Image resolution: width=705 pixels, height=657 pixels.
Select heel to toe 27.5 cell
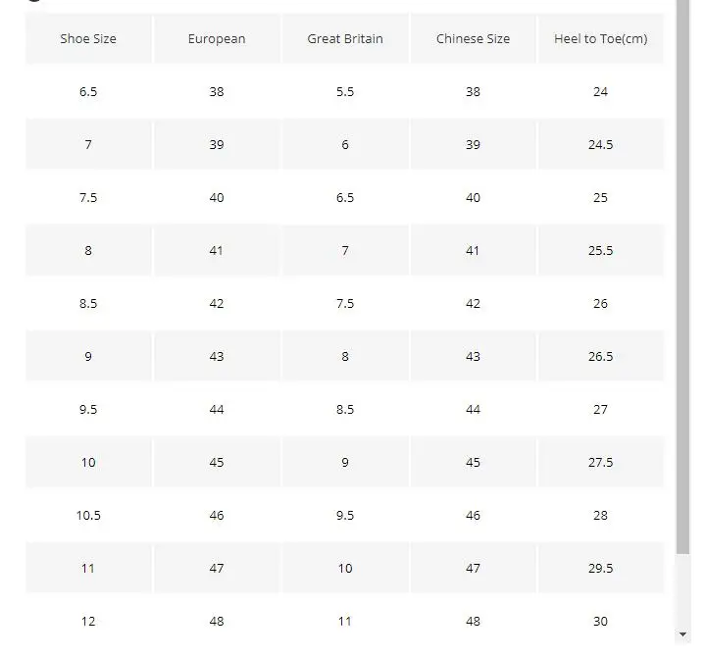point(601,462)
